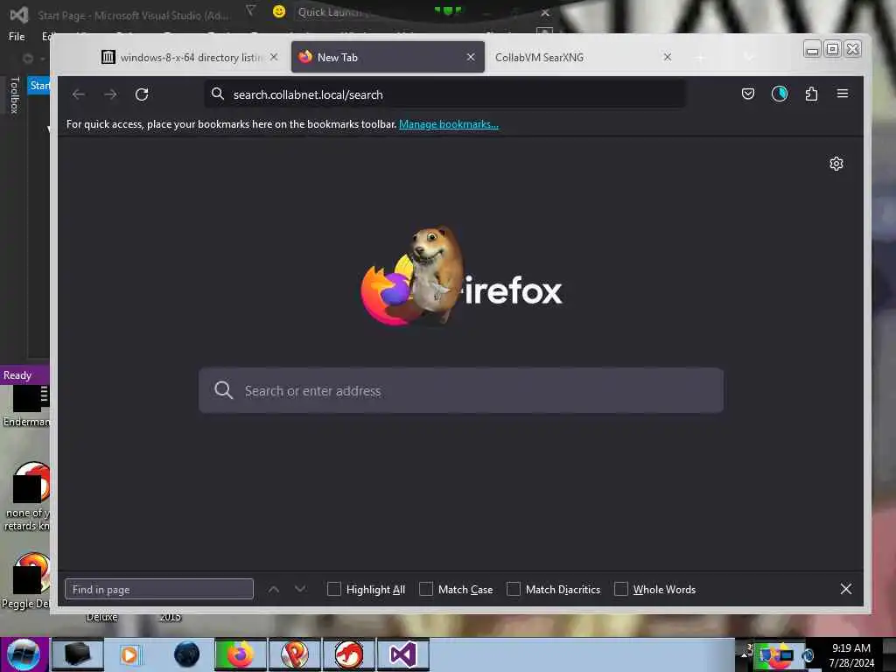Open the Firefox hamburger menu

843,93
